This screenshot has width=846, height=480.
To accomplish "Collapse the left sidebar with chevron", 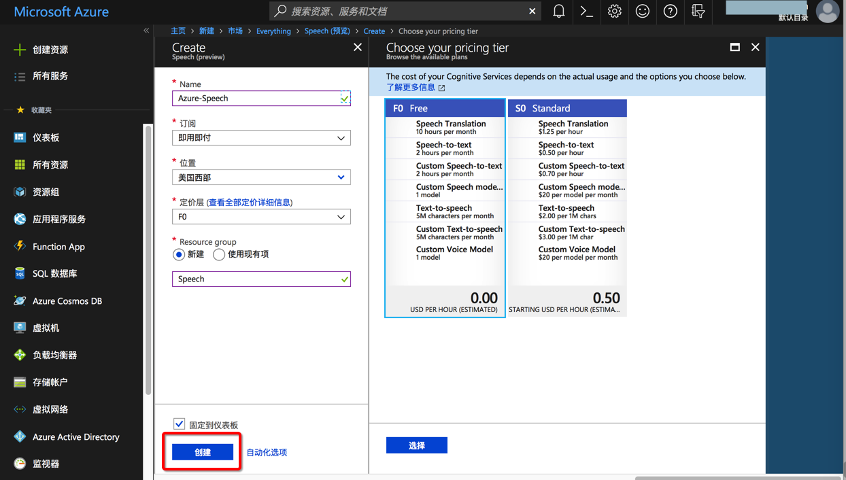I will coord(146,31).
